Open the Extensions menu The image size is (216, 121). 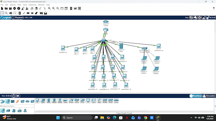(32, 5)
